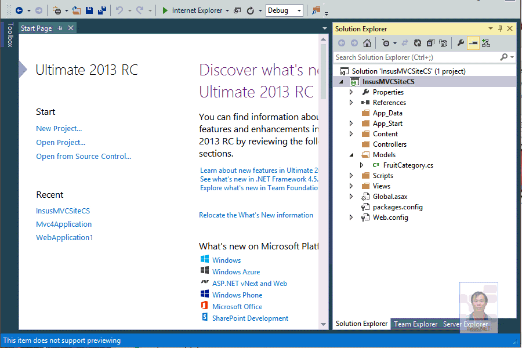Open the search options dropdown in Solution Explorer
The height and width of the screenshot is (348, 522).
[512, 57]
